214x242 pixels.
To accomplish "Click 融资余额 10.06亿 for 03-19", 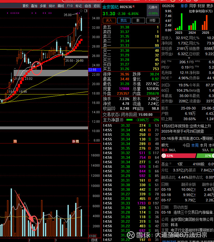I will coord(189,189).
